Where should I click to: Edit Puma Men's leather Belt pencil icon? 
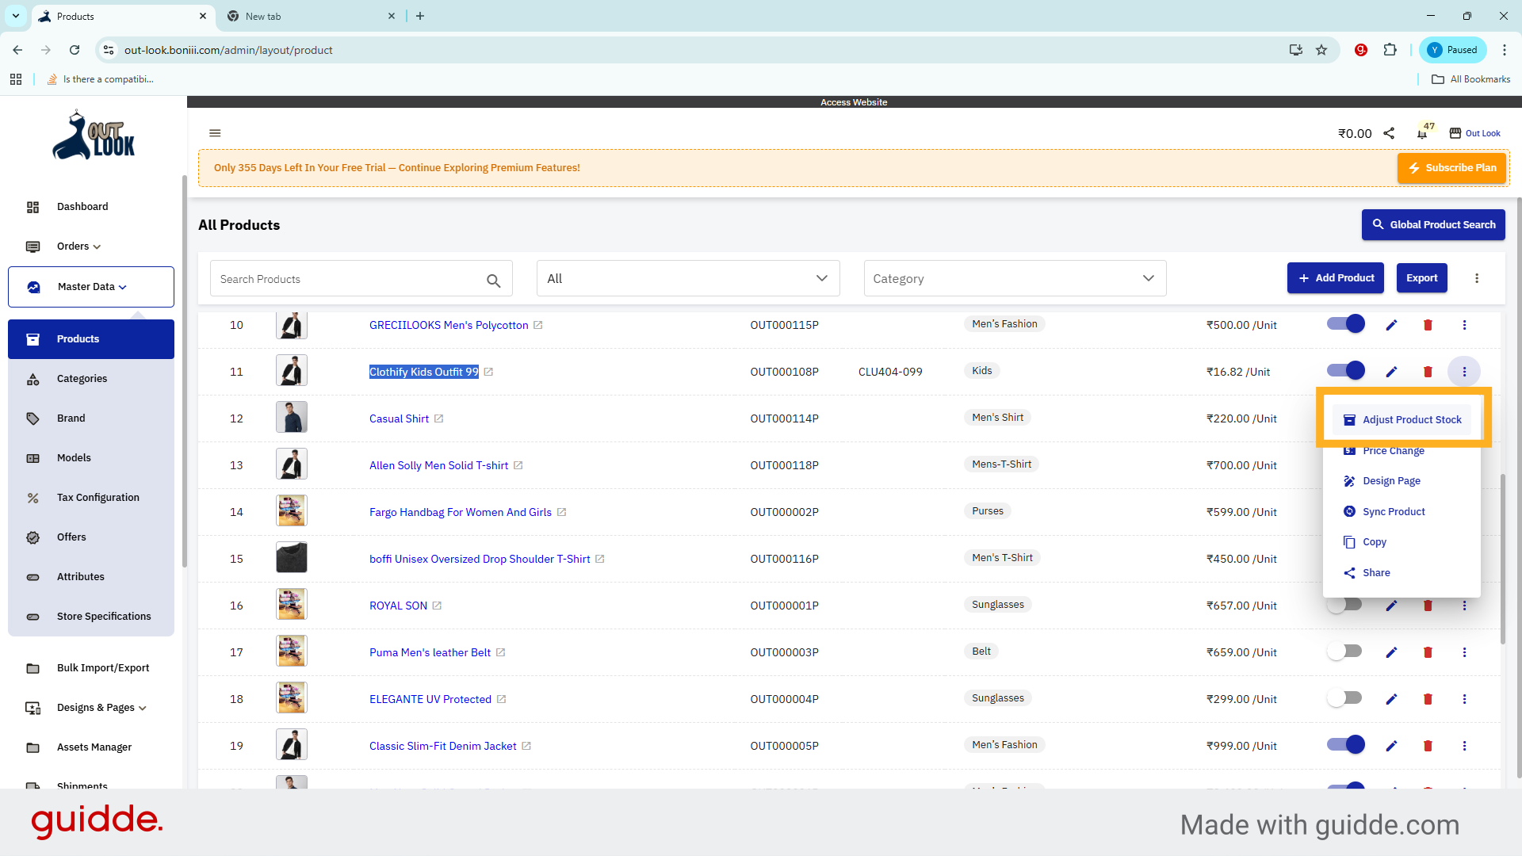1391,652
